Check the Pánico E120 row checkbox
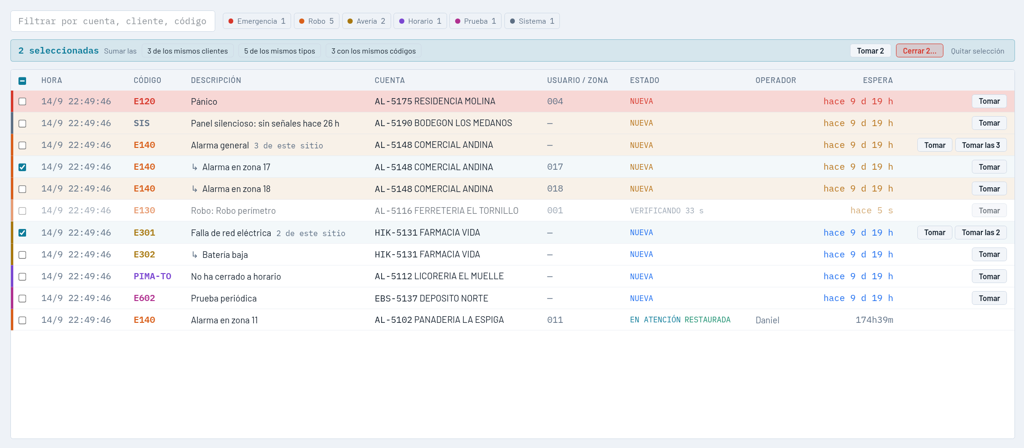The image size is (1024, 448). tap(22, 101)
